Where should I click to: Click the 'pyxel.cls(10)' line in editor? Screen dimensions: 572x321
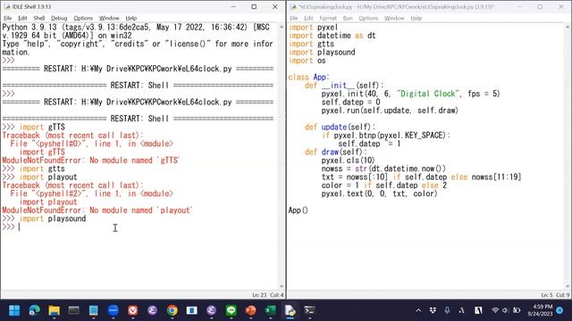[348, 160]
